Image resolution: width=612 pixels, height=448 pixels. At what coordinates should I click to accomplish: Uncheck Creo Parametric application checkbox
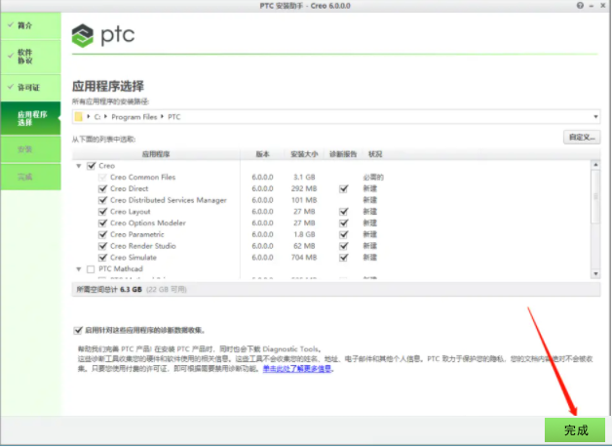click(102, 234)
